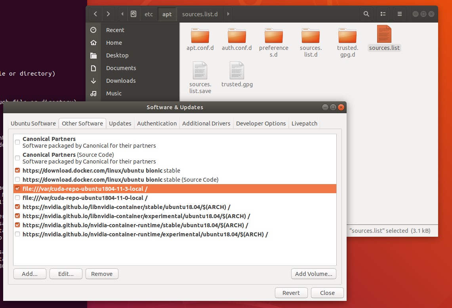
Task: Navigate forward with the right arrow
Action: click(x=107, y=14)
